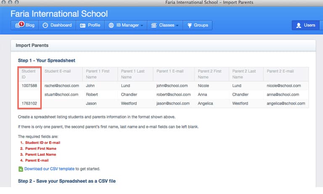Click required field Parent Last Name
Viewport: 323px width, 194px height.
40,154
